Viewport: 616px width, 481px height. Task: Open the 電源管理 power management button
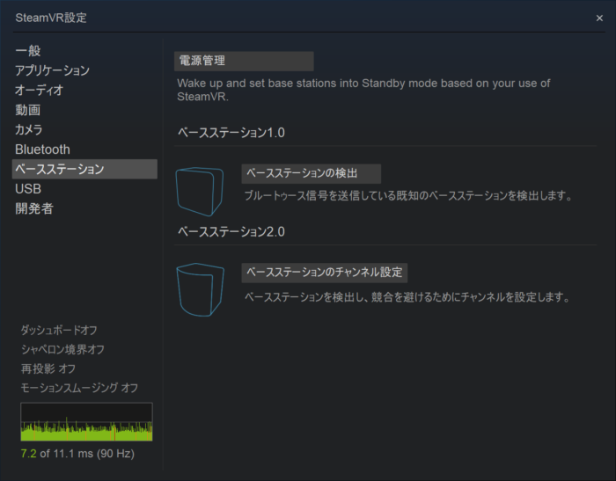coord(244,61)
